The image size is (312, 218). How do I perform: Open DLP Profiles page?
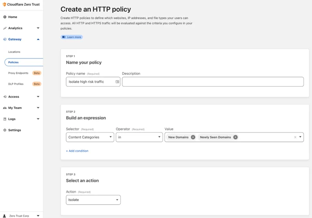[16, 84]
